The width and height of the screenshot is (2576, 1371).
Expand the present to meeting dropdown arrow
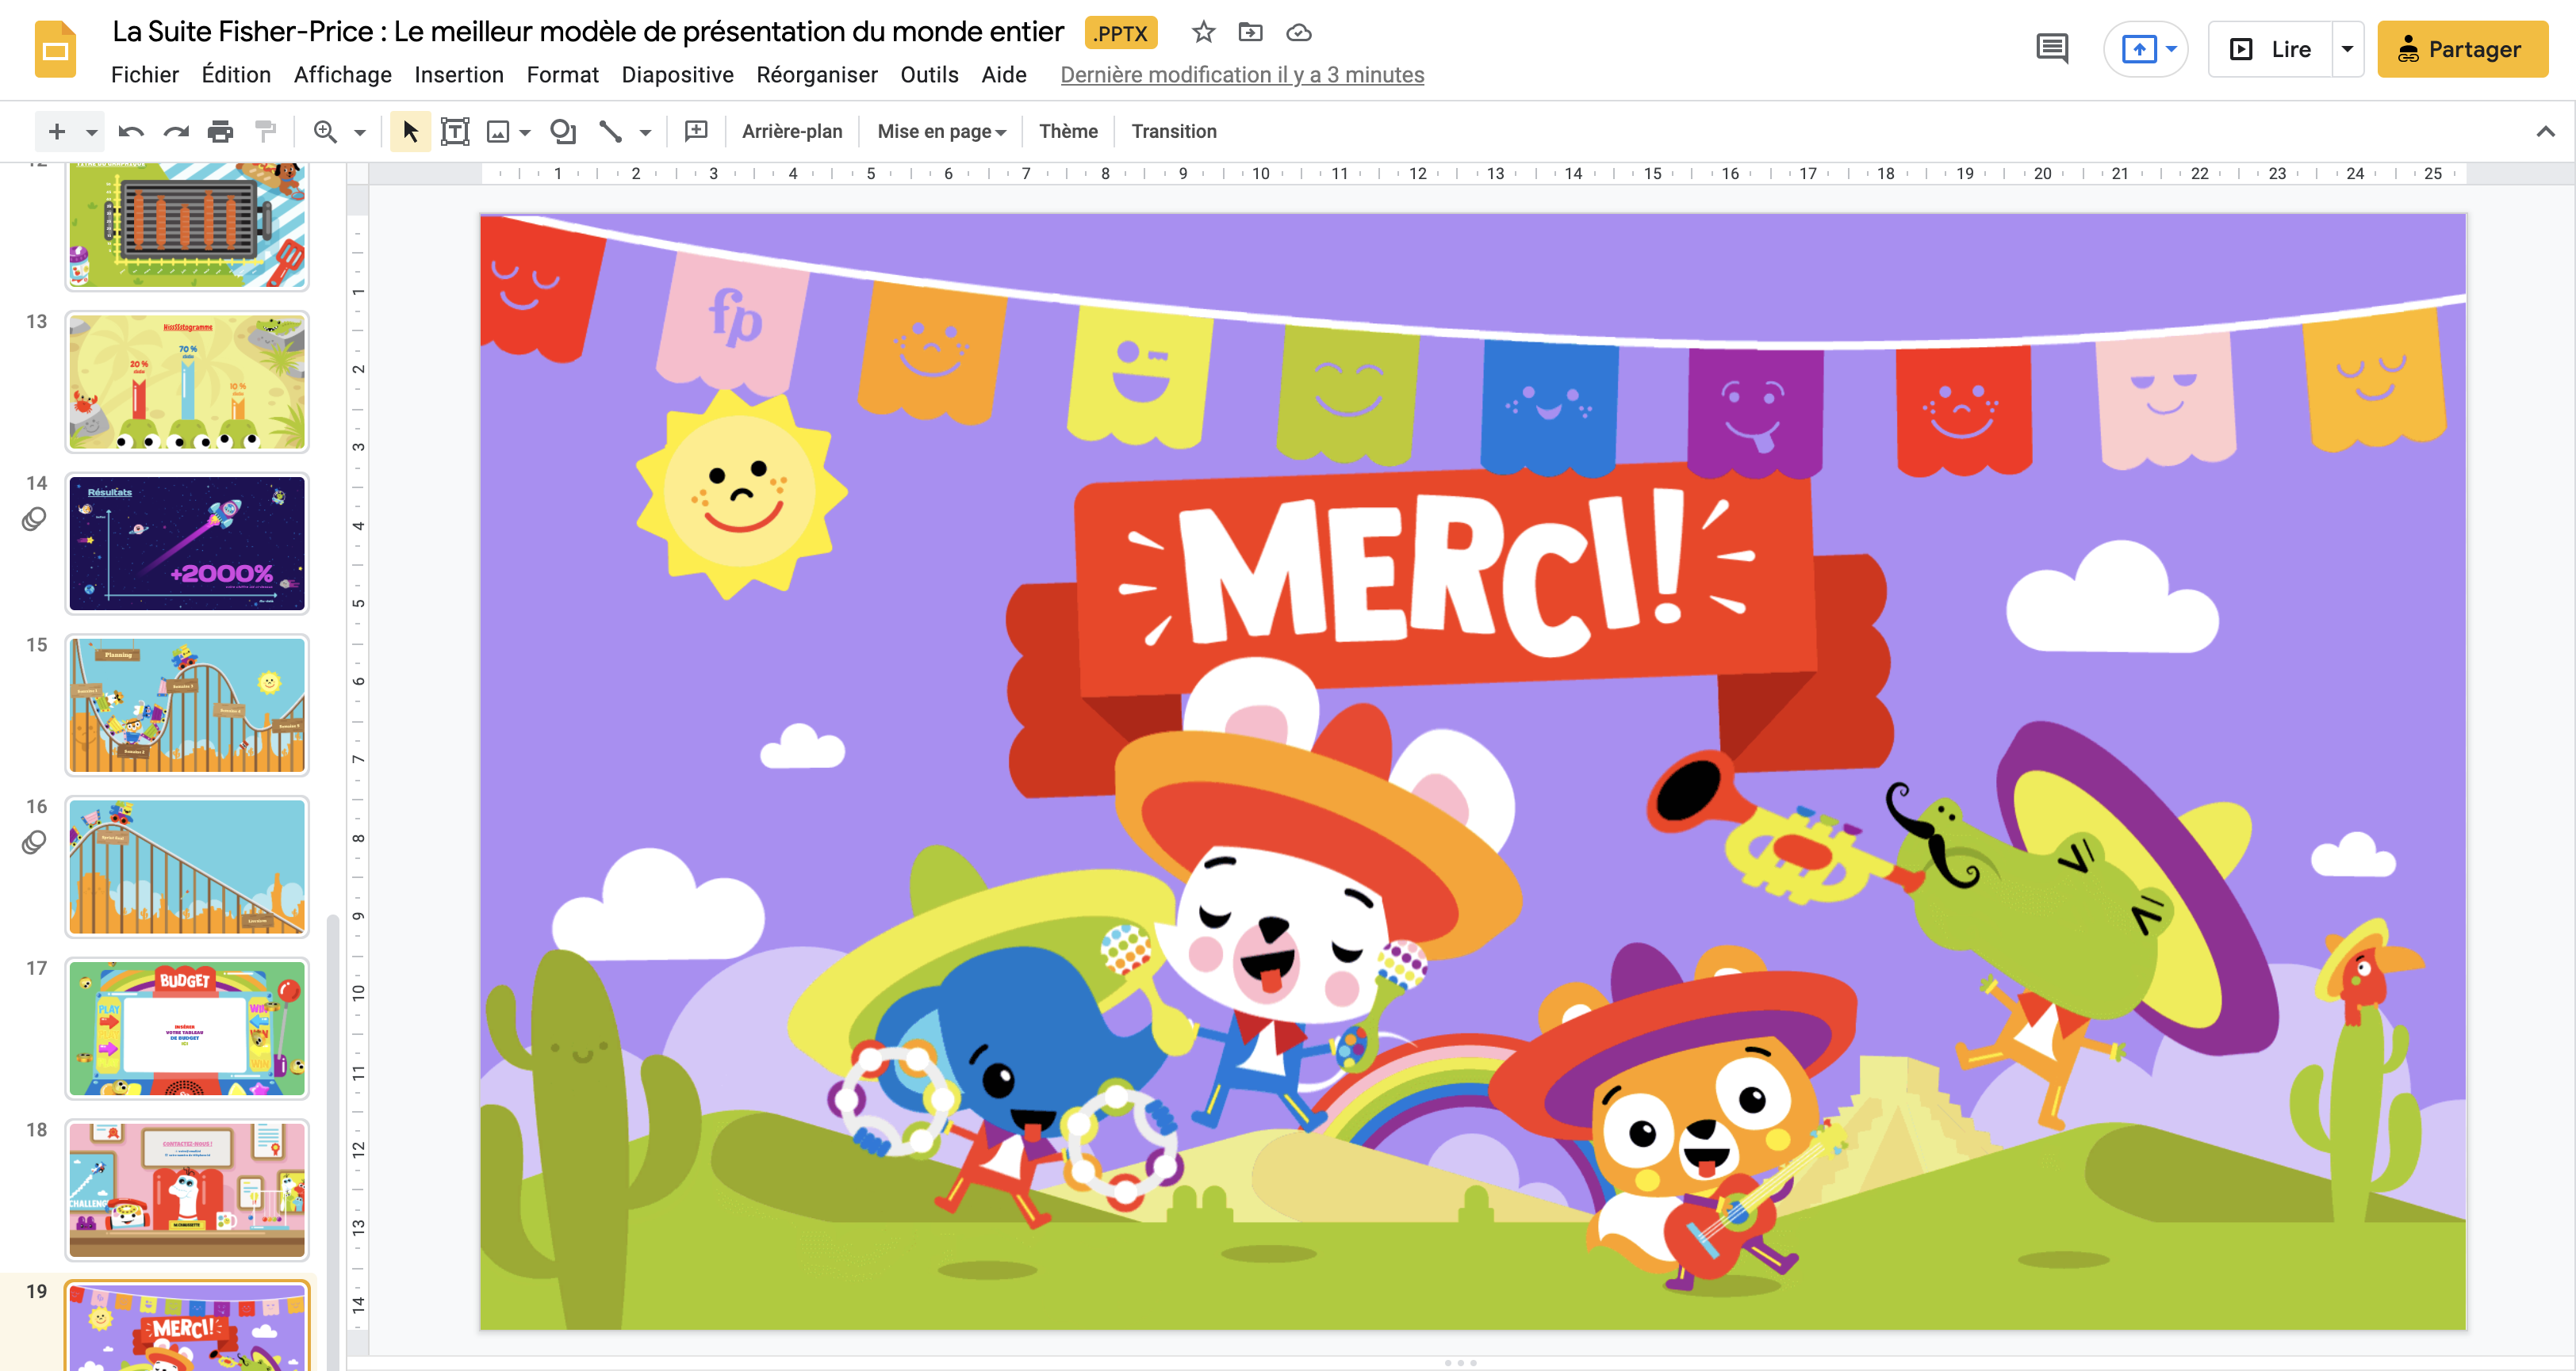tap(2171, 48)
